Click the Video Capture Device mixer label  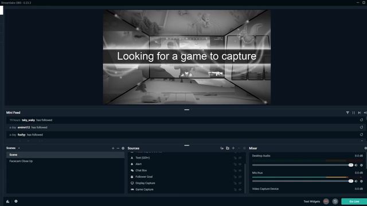pos(265,189)
